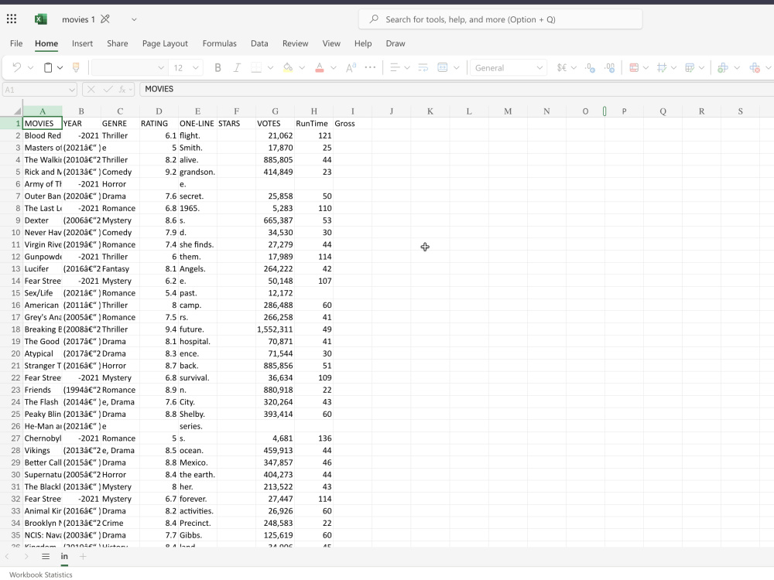Select the sheet tab named in
The width and height of the screenshot is (774, 580).
point(64,556)
